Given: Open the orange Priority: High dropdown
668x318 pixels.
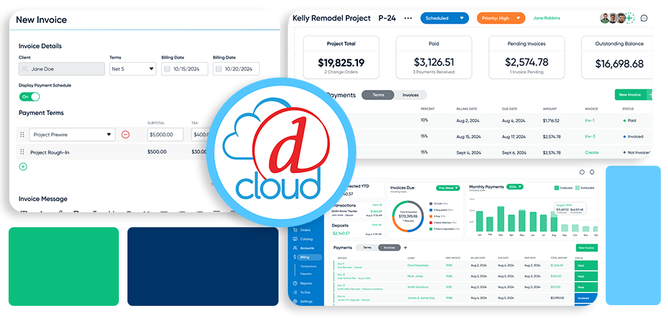Looking at the screenshot, I should [x=500, y=19].
